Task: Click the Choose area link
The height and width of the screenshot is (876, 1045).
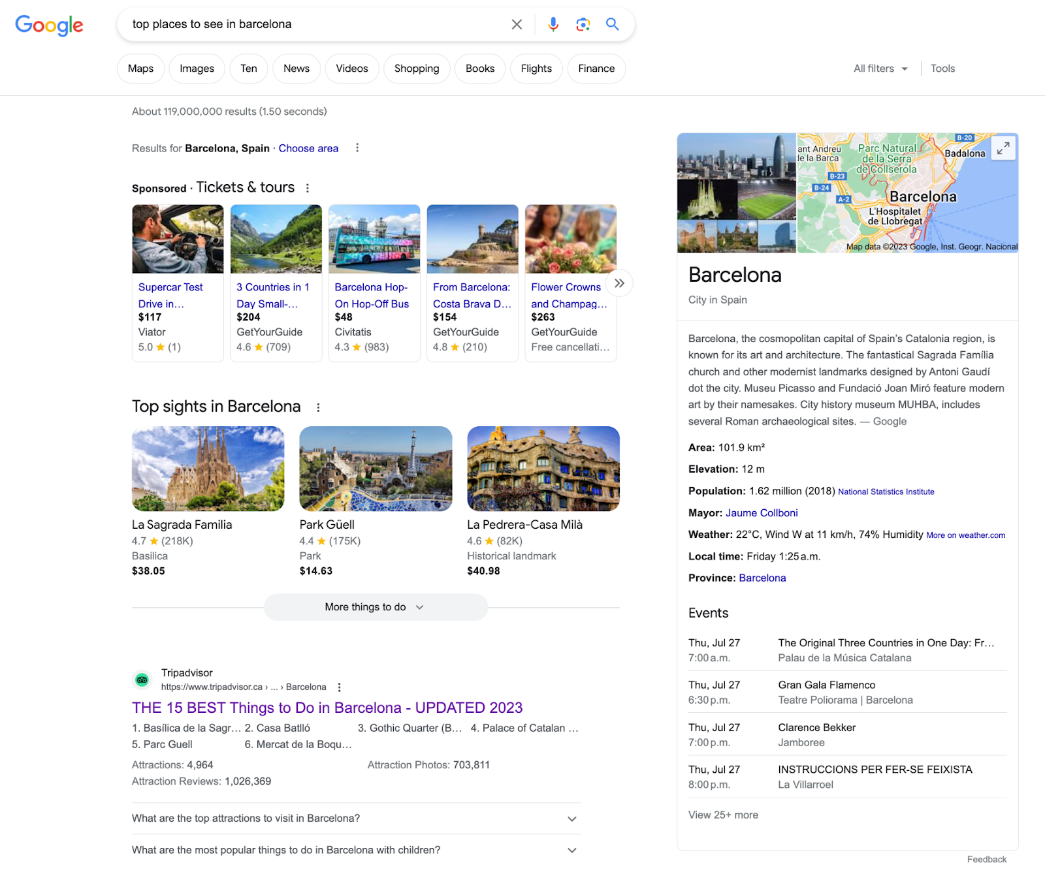Action: [x=308, y=148]
